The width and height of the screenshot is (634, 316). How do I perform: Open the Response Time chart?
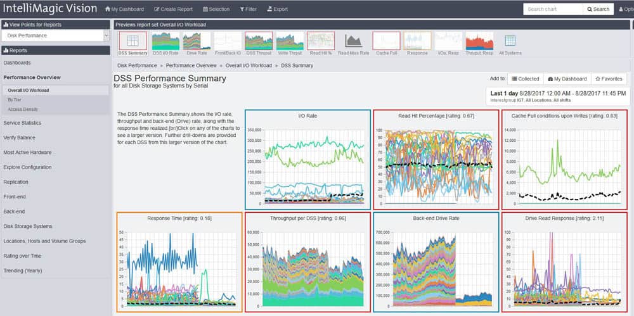tap(179, 262)
